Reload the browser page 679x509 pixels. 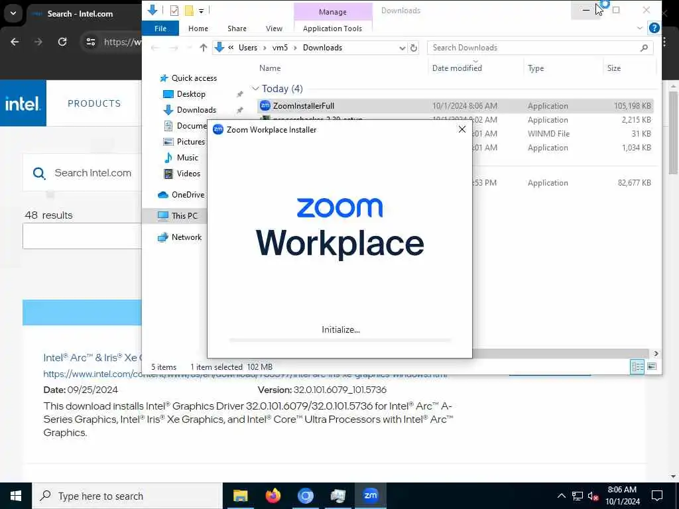(x=62, y=42)
